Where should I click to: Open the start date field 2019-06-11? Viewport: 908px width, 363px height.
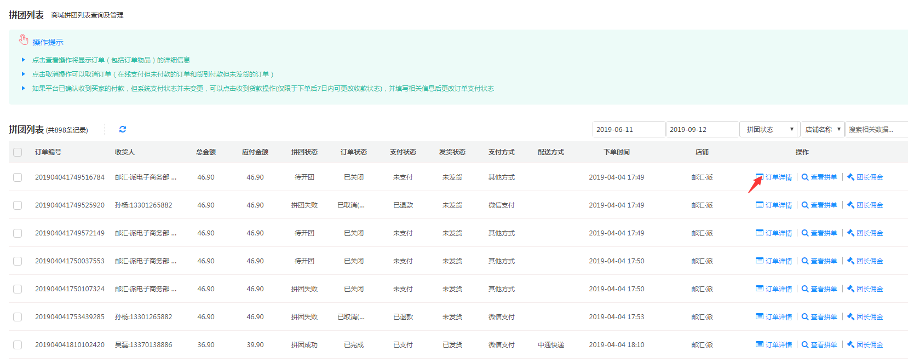click(628, 130)
